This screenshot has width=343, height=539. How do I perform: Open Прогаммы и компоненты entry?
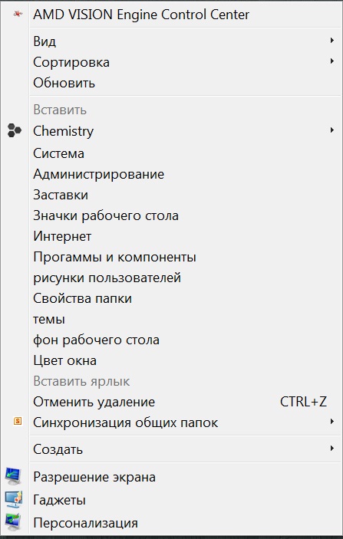pos(186,257)
